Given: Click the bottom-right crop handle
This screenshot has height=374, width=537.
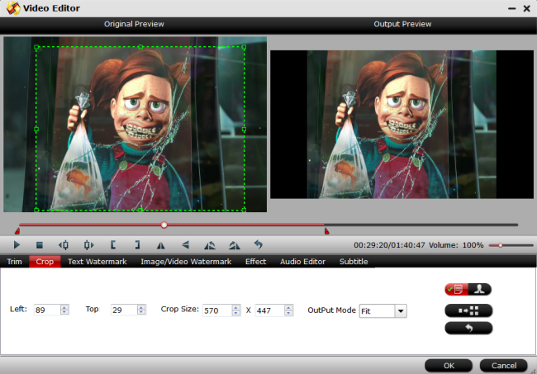Looking at the screenshot, I should pos(244,210).
